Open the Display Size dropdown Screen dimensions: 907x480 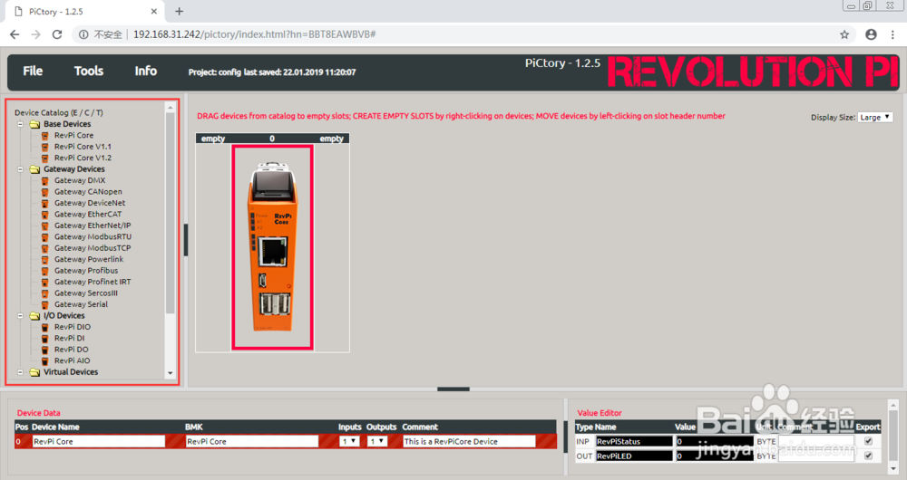coord(875,117)
